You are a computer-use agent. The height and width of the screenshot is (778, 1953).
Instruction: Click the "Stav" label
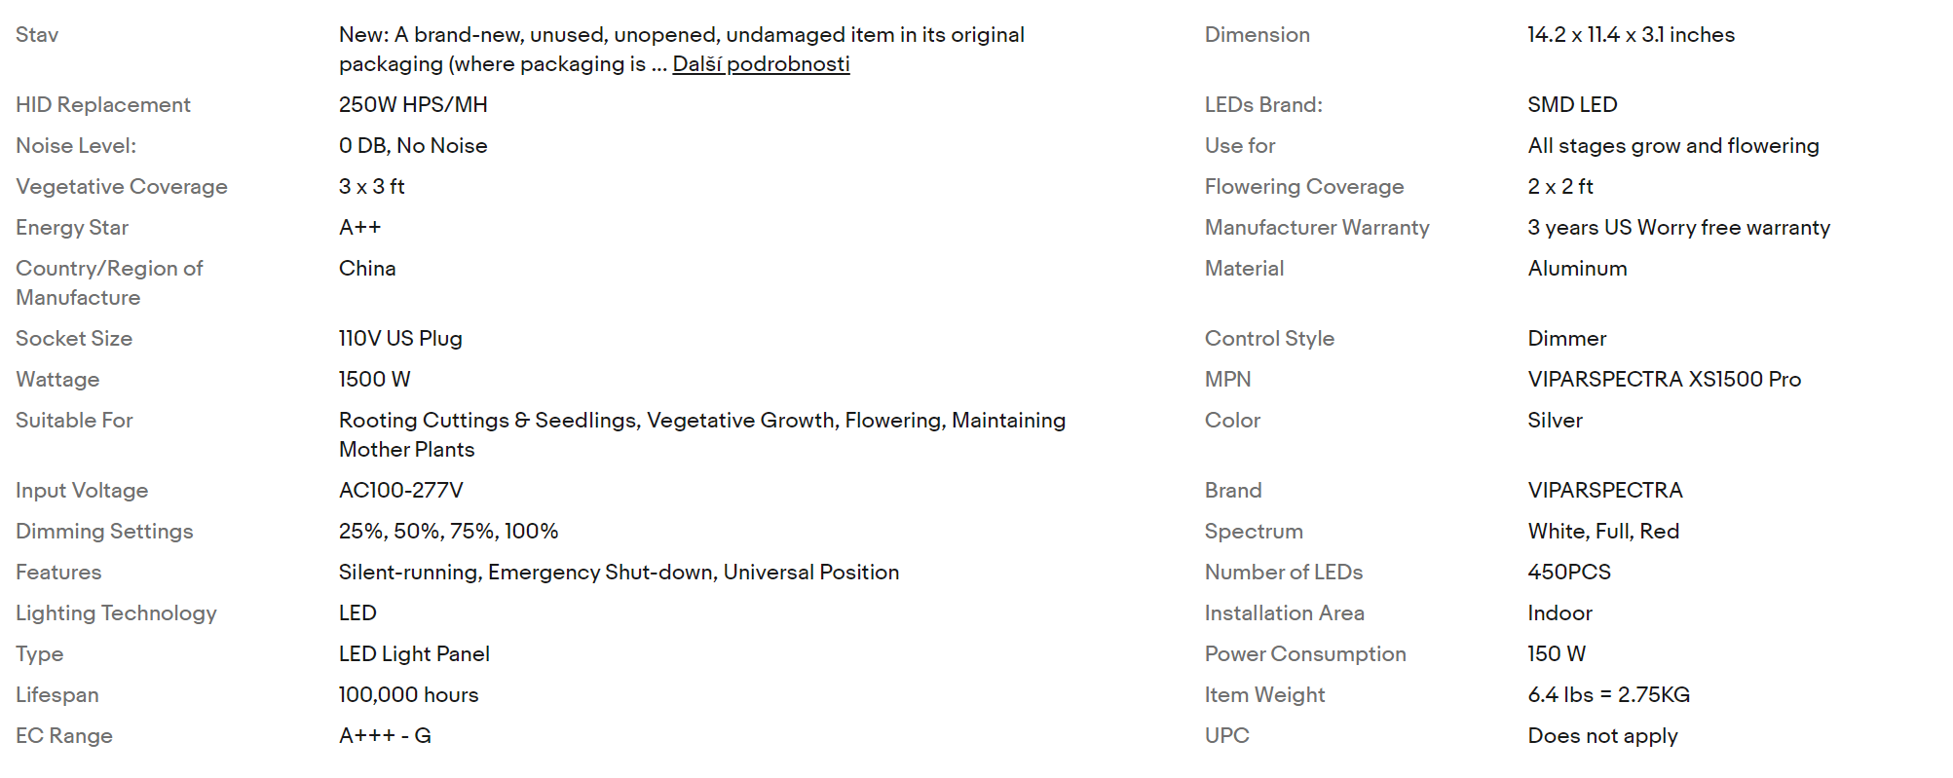pos(37,35)
